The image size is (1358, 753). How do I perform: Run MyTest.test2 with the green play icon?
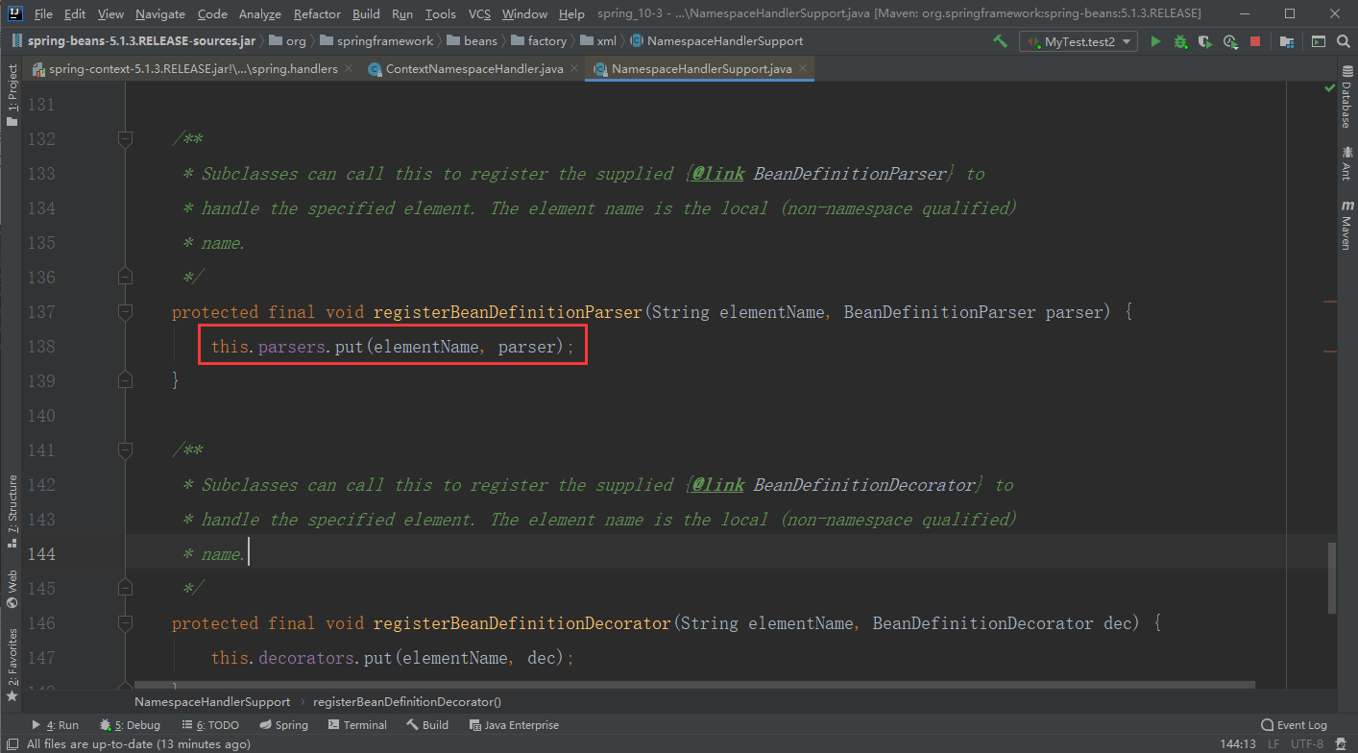point(1155,41)
